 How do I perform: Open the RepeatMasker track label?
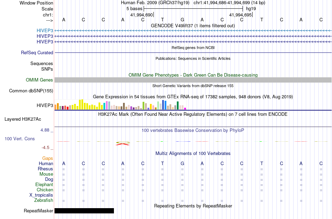[38, 211]
